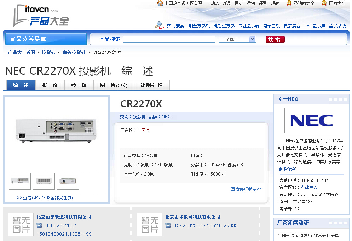Screen dimensions: 352x241
Task: Open the [更多介绍] link
Action: click(x=287, y=169)
